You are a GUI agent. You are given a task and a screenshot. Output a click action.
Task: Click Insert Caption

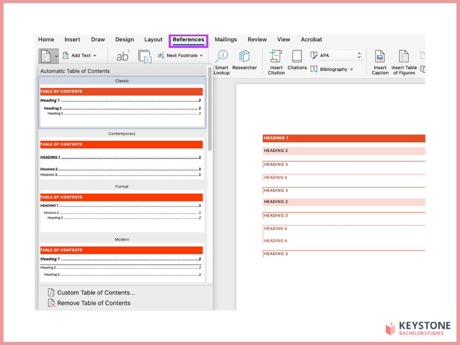(x=380, y=62)
